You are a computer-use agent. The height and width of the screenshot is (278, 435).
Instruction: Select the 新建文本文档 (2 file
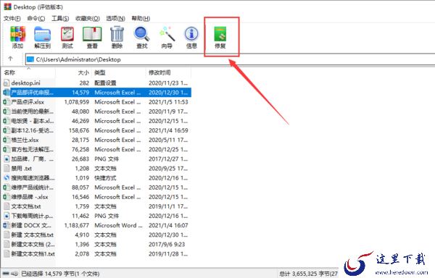coord(96,244)
